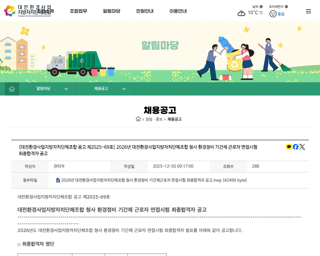Viewport: 320px width, 256px height.
Task: Click the 좋음 air quality link
Action: pos(280,14)
